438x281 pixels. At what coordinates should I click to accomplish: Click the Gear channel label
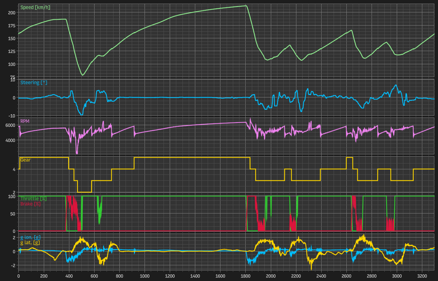[25, 160]
